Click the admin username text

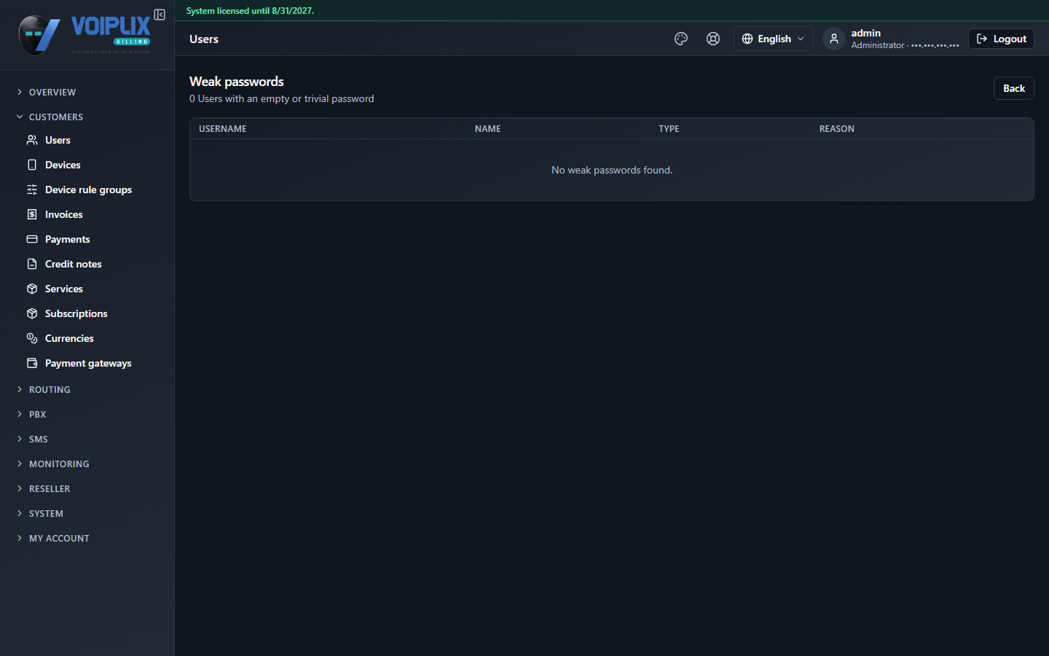(865, 33)
